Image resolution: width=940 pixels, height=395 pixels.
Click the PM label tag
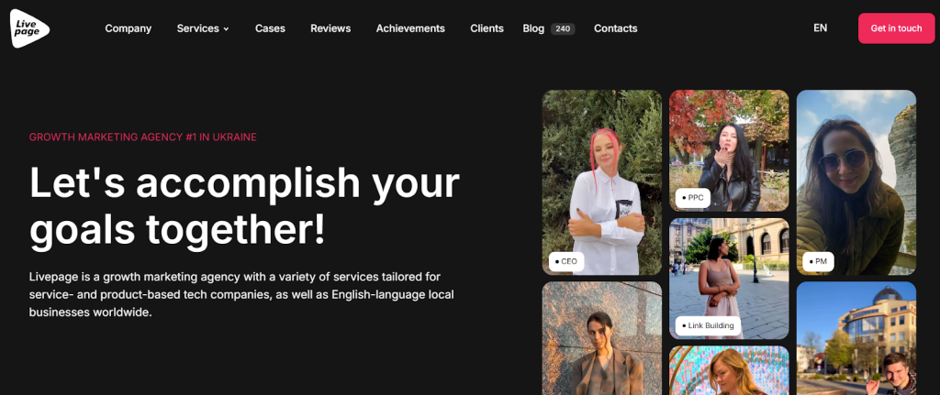(x=818, y=261)
